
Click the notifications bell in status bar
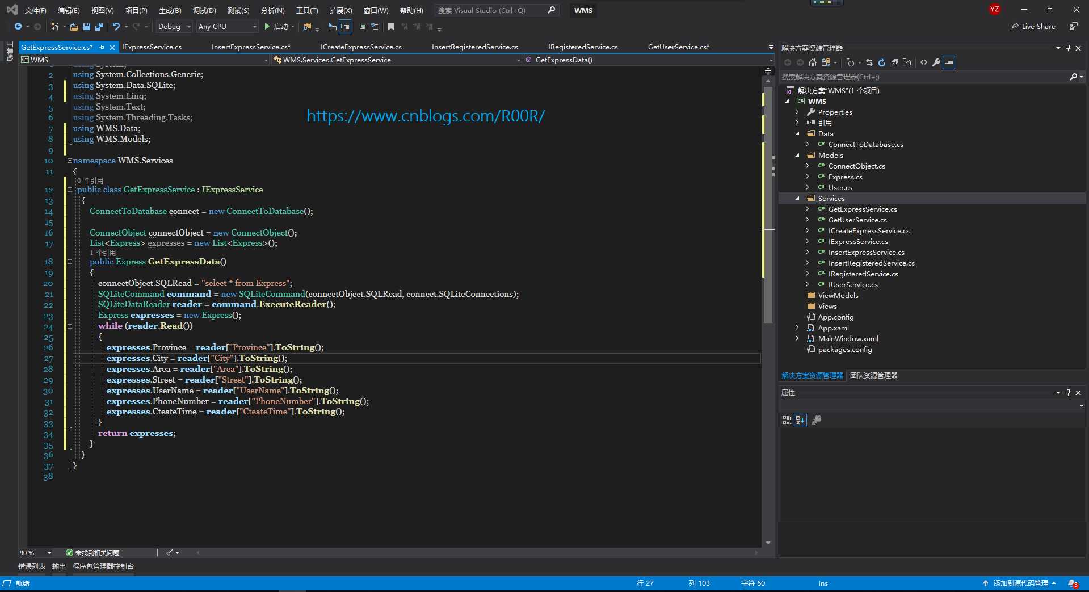point(1073,583)
